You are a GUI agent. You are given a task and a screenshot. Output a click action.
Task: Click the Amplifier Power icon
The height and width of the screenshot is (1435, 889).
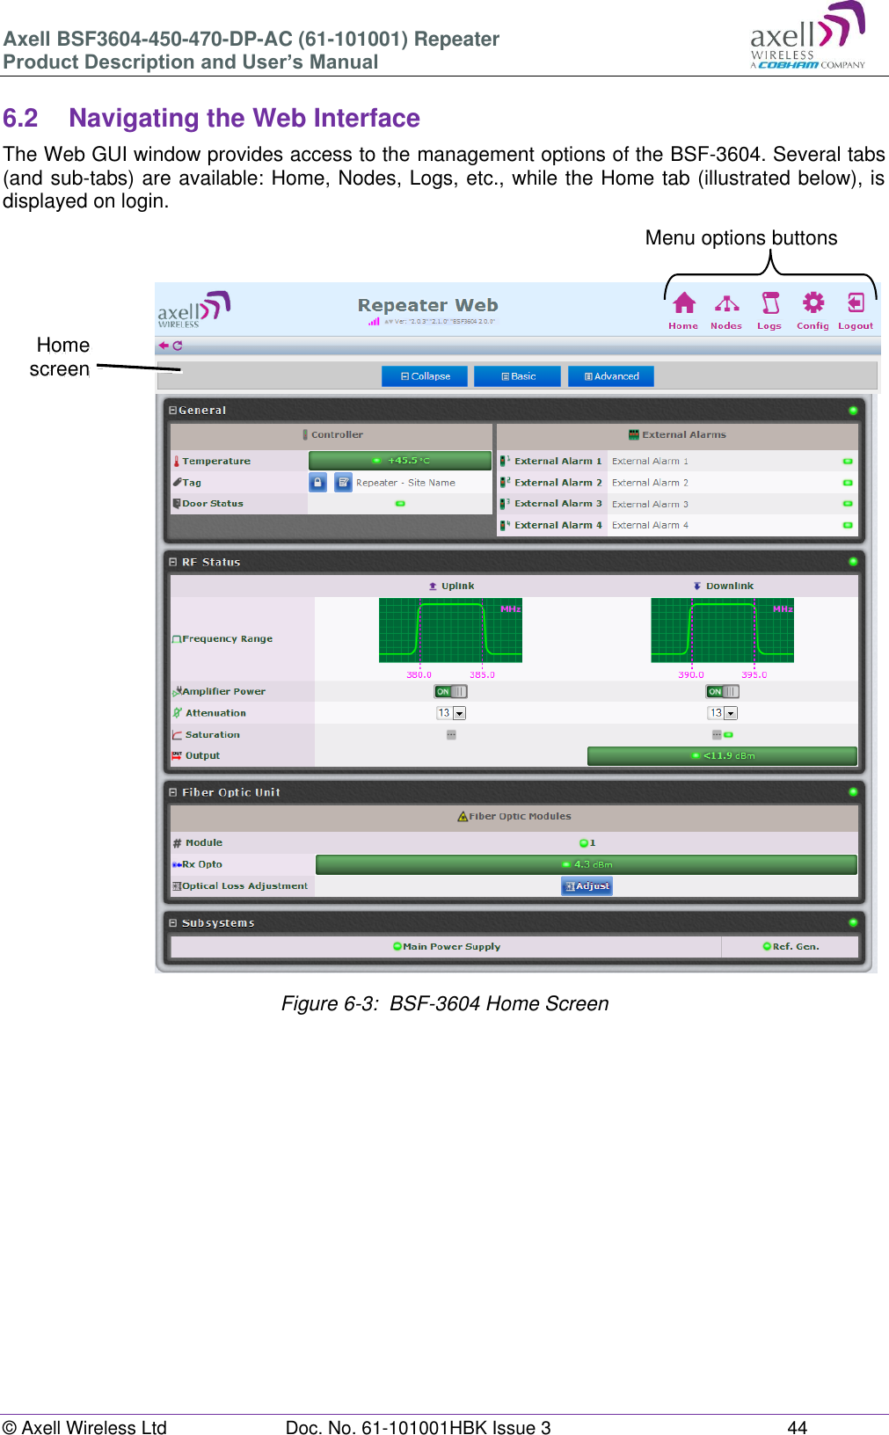177,692
